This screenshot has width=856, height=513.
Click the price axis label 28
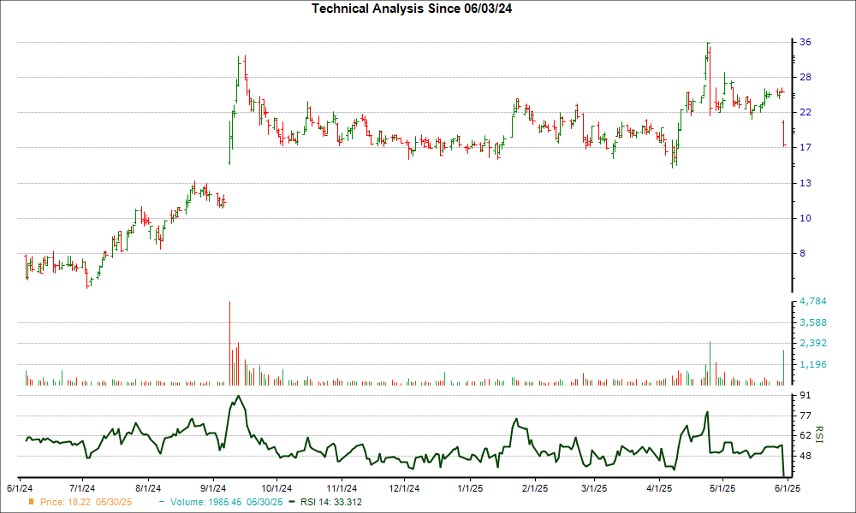pos(805,78)
